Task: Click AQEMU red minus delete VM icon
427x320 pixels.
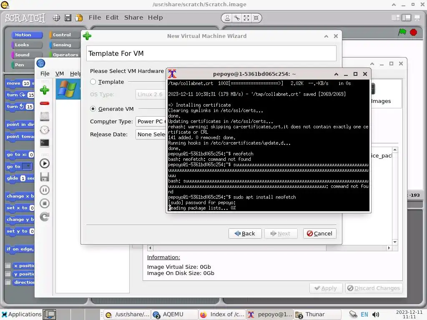Action: [44, 103]
